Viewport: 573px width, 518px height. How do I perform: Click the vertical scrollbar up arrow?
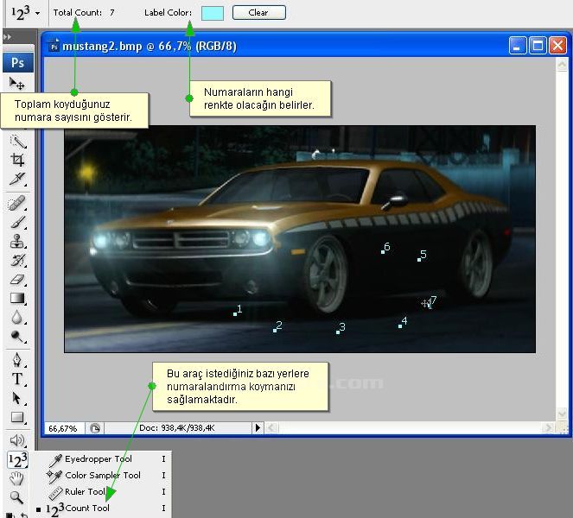click(562, 66)
